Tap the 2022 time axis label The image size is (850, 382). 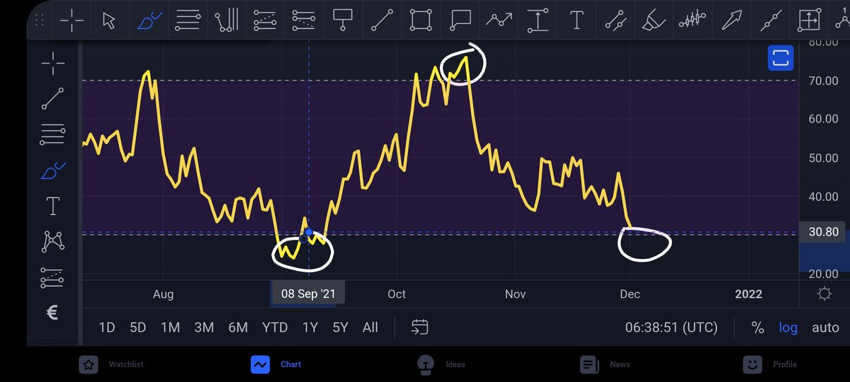[x=749, y=294]
